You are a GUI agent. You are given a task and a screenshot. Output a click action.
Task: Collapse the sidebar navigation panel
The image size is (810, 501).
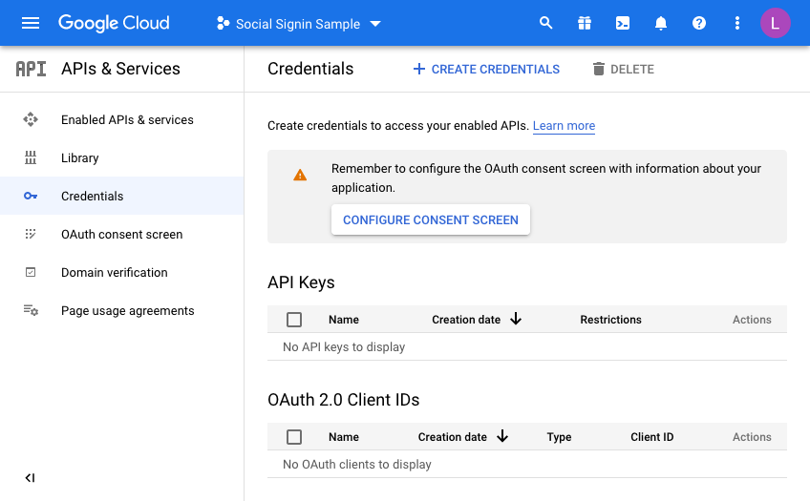pyautogui.click(x=30, y=478)
